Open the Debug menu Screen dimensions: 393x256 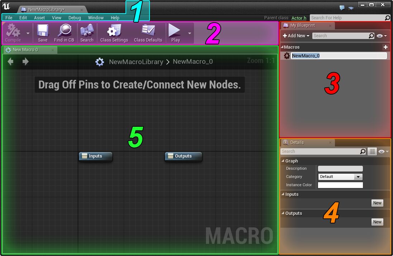[75, 18]
